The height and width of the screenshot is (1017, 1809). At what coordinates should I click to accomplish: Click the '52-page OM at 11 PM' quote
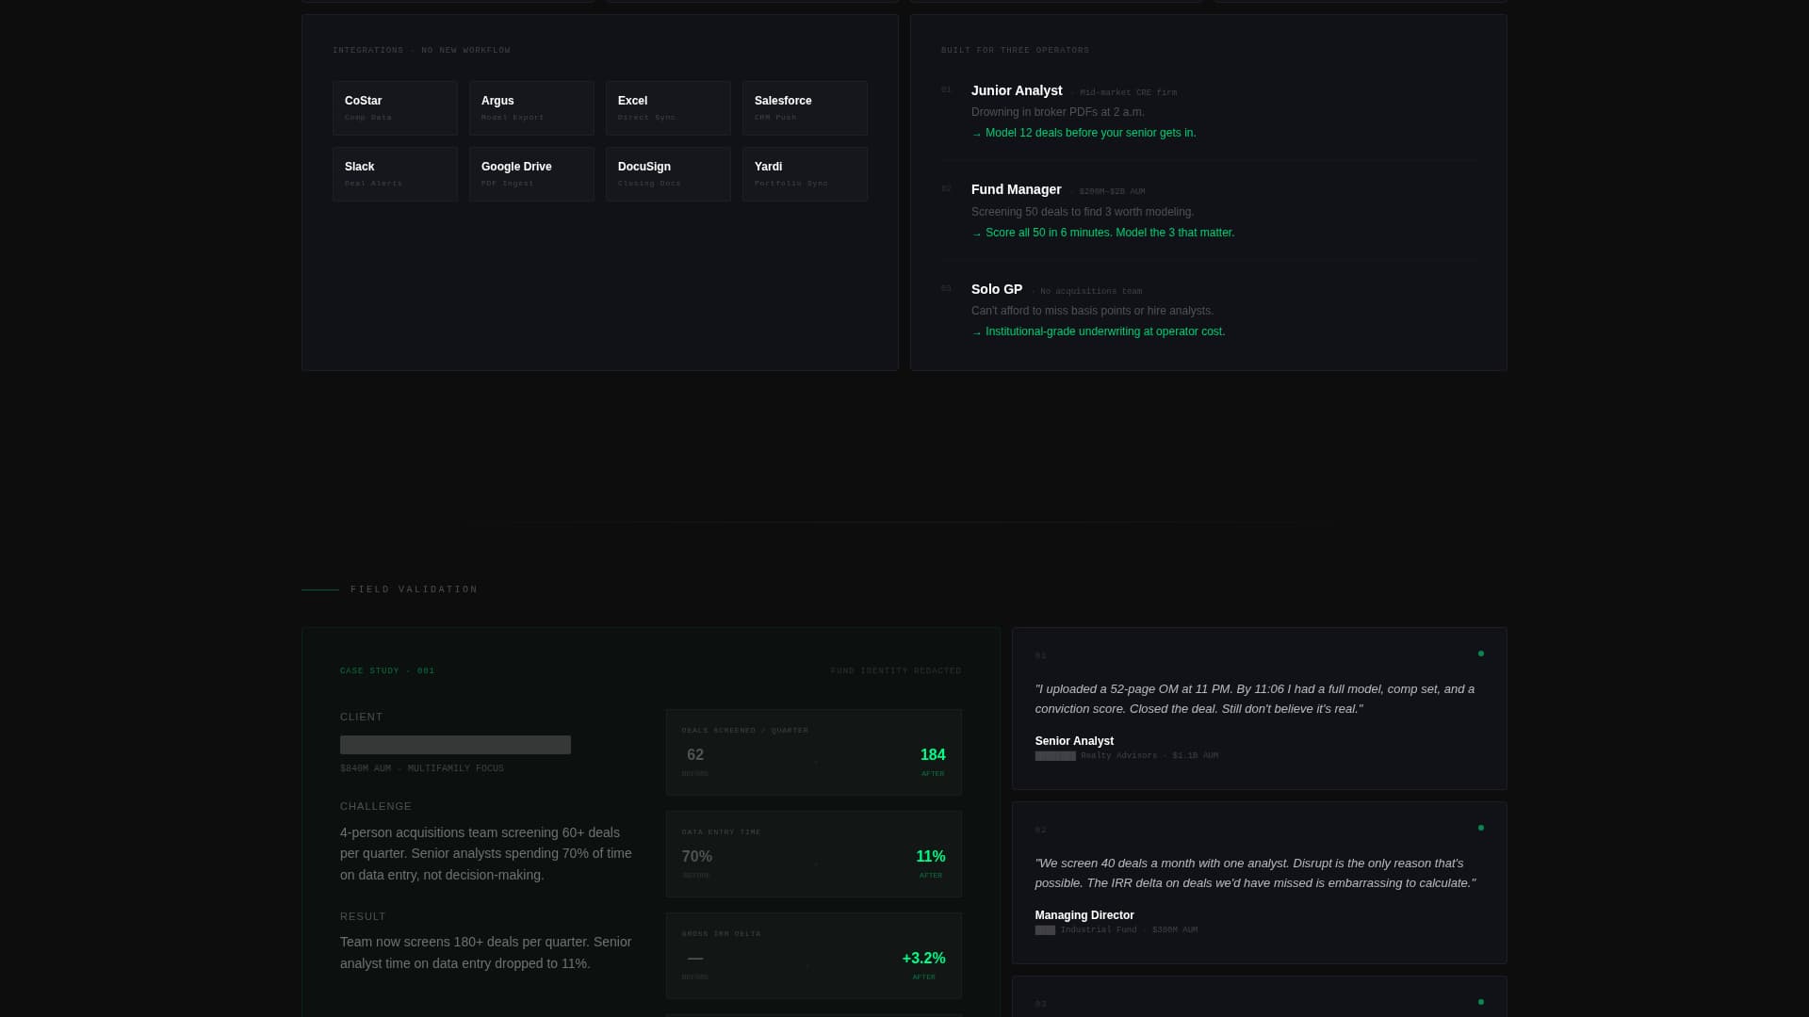(1255, 699)
